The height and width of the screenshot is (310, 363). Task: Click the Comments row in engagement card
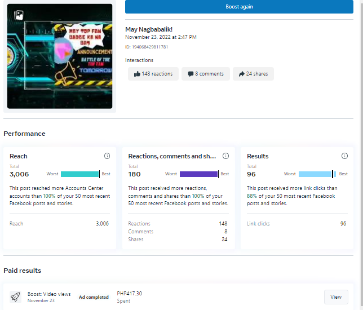pos(178,232)
